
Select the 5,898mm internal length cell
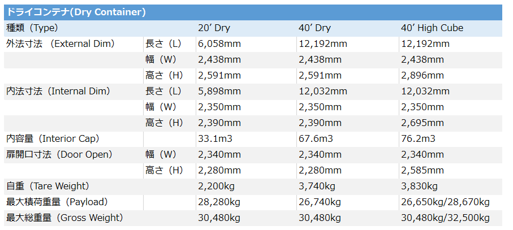(x=219, y=91)
